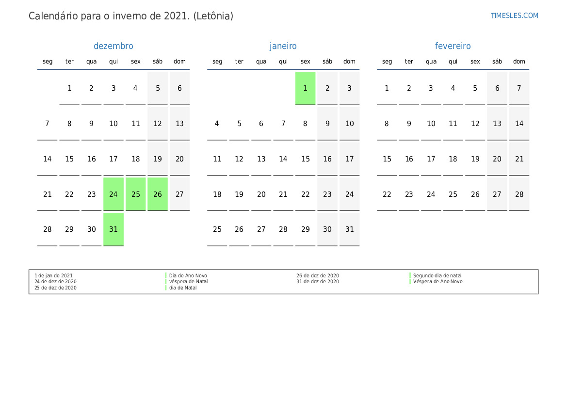The width and height of the screenshot is (567, 401).
Task: Click legend text Véspera de Ano Novo
Action: click(437, 282)
